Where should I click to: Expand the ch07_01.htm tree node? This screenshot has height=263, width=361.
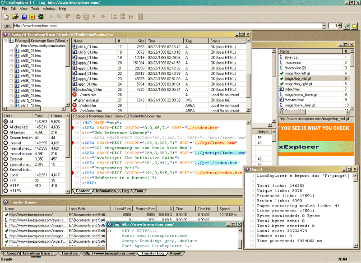pos(11,86)
